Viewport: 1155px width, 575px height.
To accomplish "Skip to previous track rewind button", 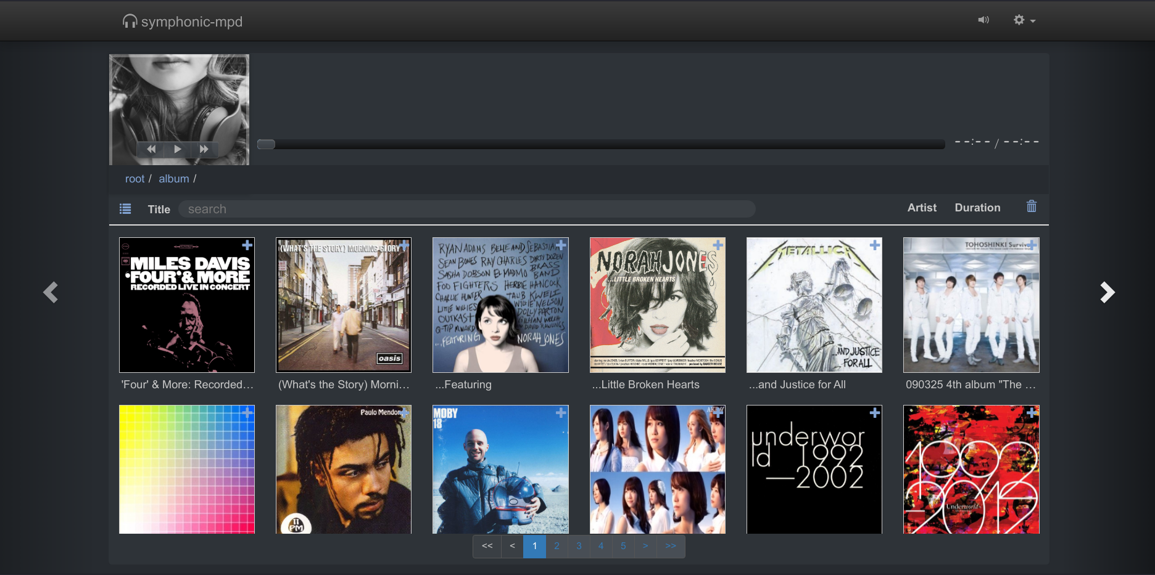I will coord(151,149).
